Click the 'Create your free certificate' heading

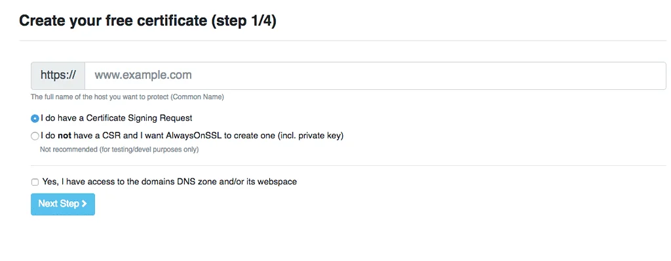(113, 21)
